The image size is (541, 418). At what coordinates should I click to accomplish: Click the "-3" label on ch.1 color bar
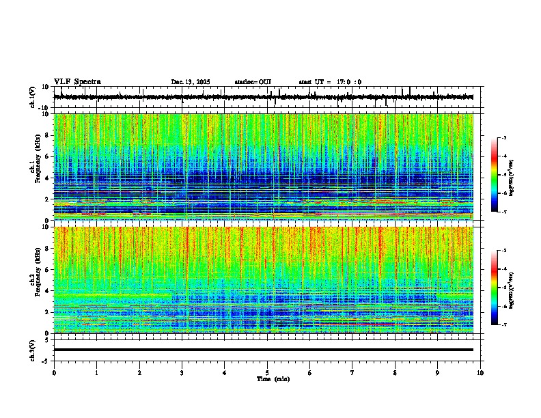point(503,137)
